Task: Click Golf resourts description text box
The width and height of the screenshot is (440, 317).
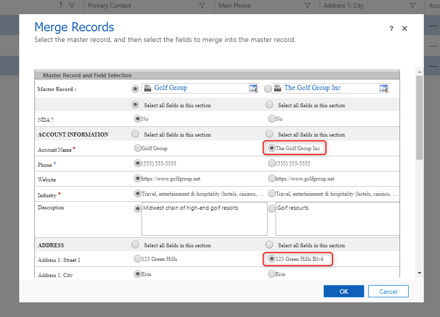Action: pyautogui.click(x=337, y=219)
